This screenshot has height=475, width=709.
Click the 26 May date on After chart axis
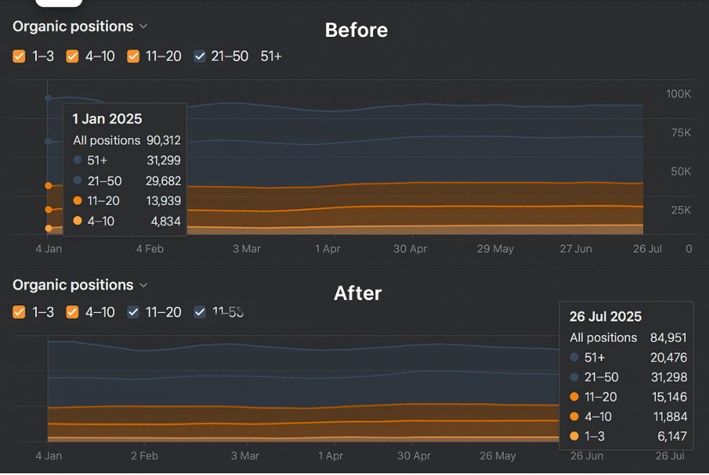[x=497, y=456]
